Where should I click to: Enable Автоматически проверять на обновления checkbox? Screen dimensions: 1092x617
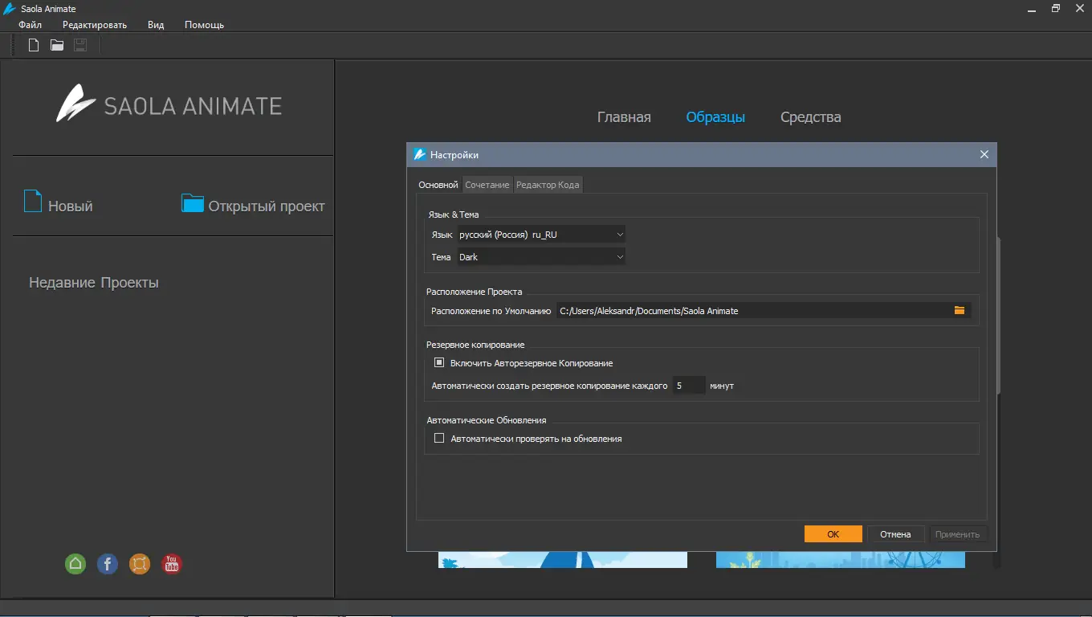pos(439,439)
